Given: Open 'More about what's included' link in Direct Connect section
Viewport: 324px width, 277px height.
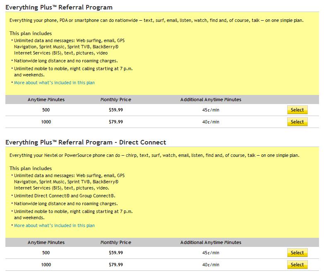Looking at the screenshot, I should 54,225.
